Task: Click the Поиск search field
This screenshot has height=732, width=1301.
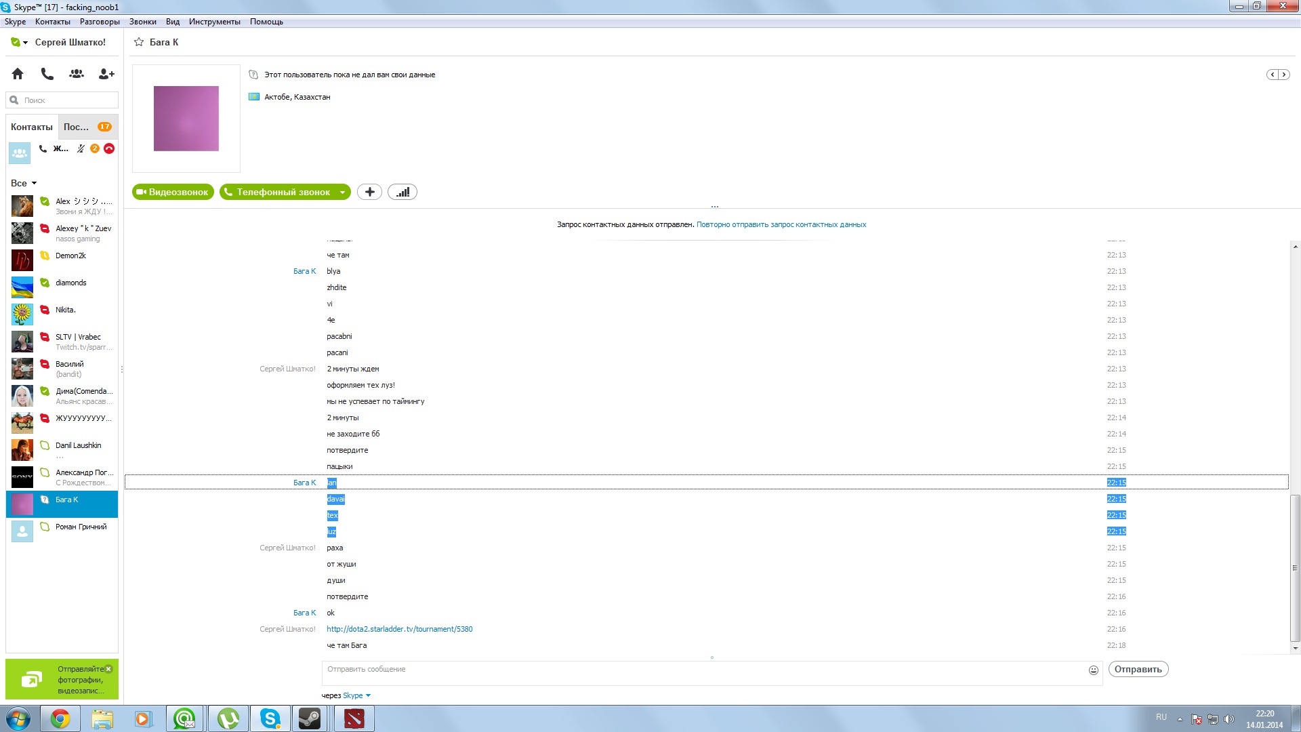Action: (x=62, y=100)
